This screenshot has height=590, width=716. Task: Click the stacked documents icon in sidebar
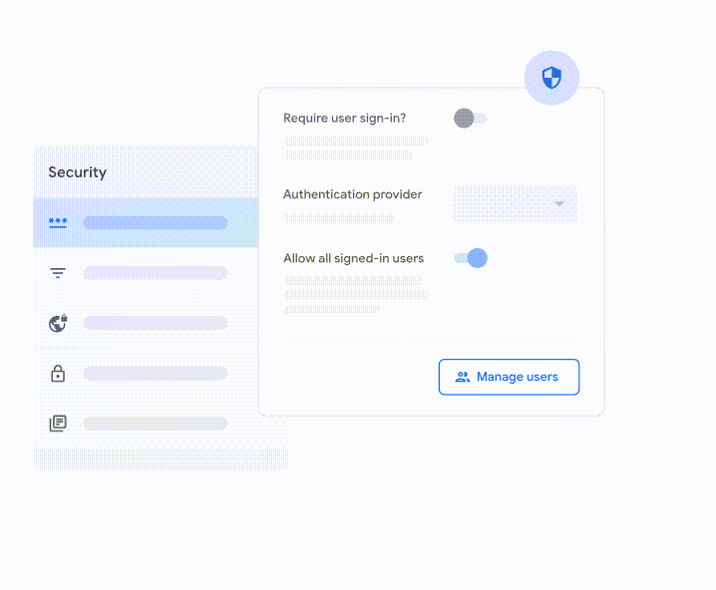click(x=58, y=424)
